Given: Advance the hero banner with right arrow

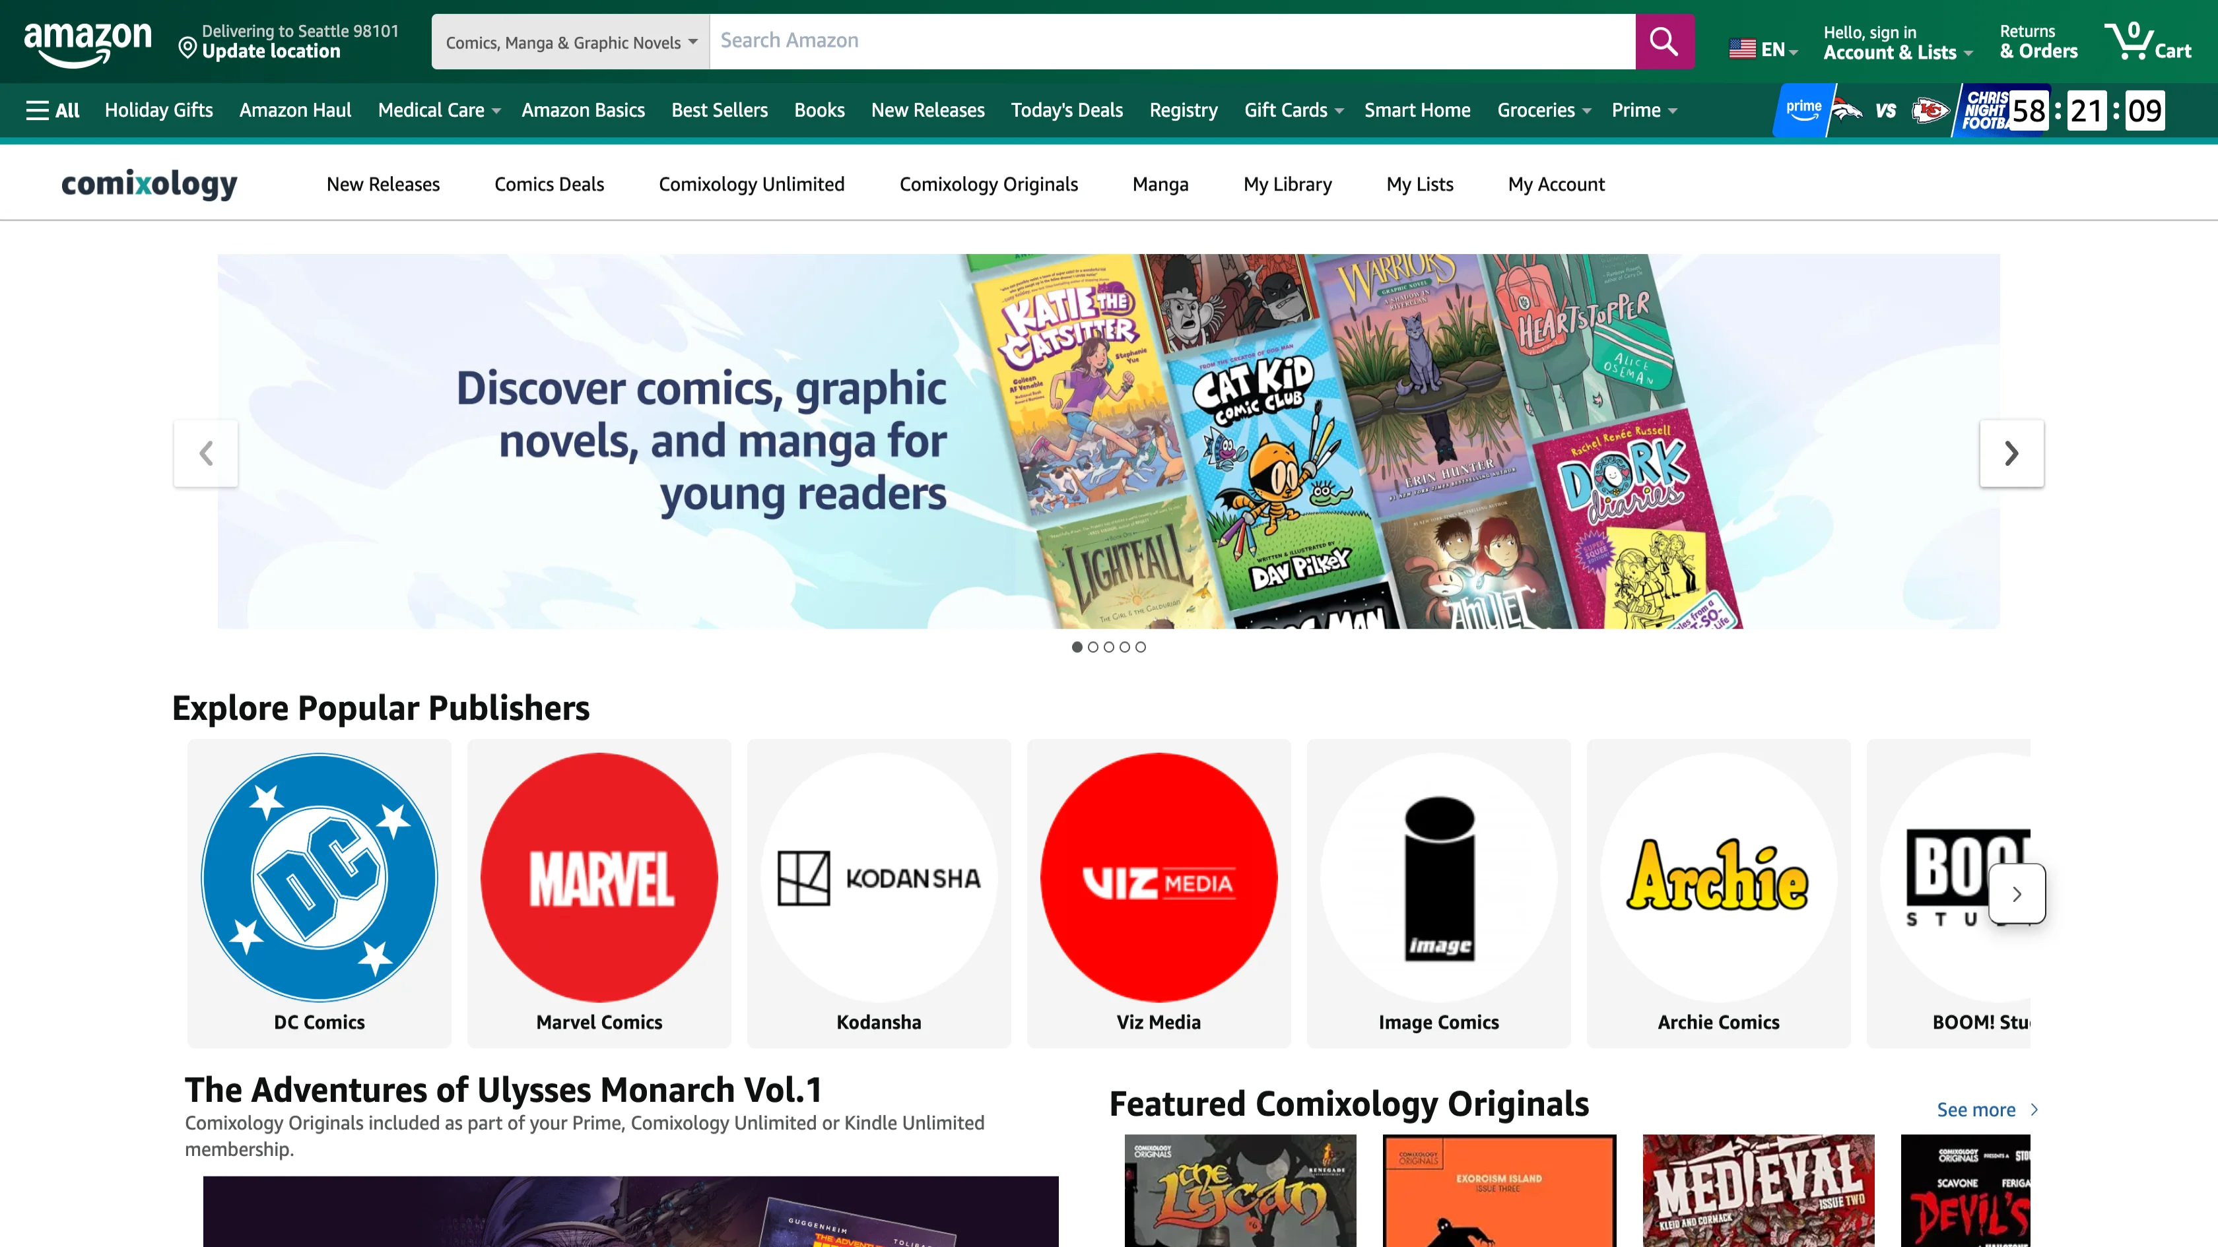Looking at the screenshot, I should (2011, 453).
